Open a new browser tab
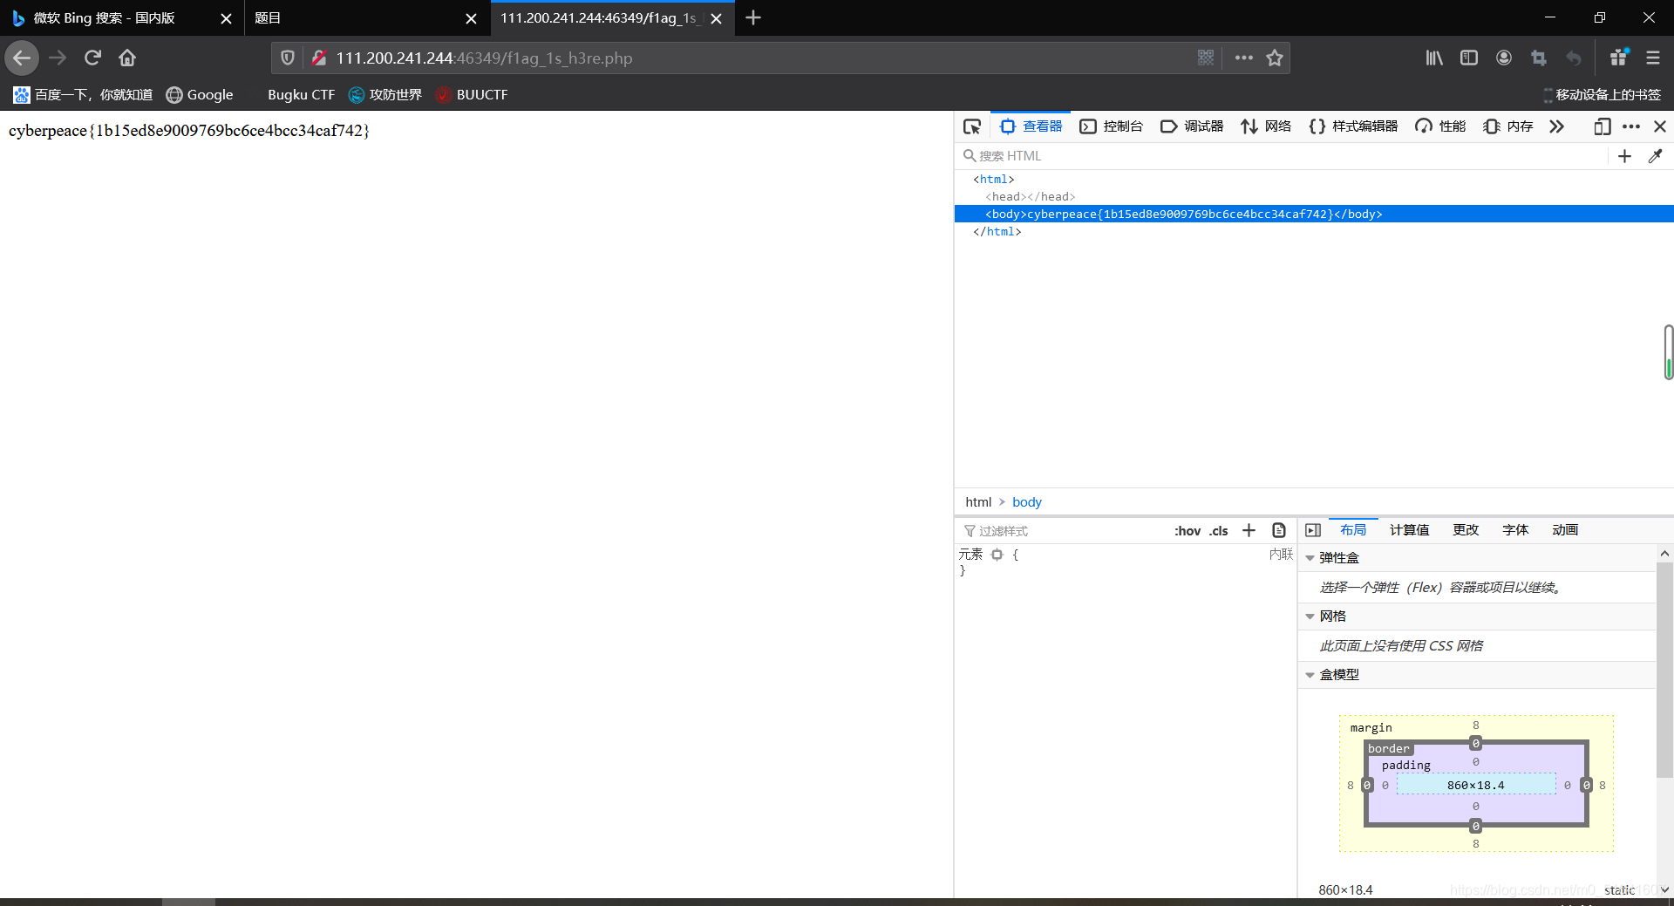The image size is (1674, 906). point(753,17)
